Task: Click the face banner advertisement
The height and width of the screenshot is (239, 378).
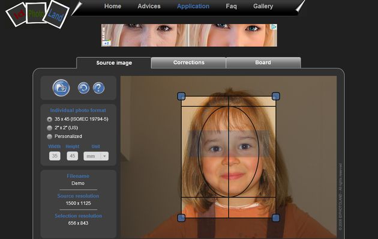Action: [x=189, y=35]
